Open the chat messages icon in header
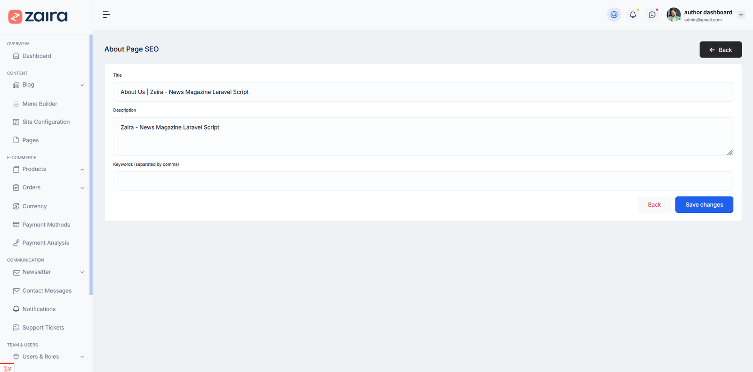Screen dimensions: 753x372 652,15
